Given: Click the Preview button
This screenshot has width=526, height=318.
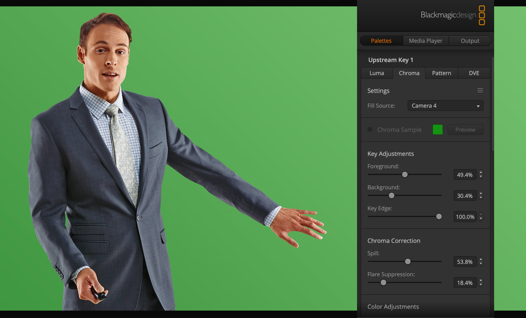Looking at the screenshot, I should tap(465, 130).
